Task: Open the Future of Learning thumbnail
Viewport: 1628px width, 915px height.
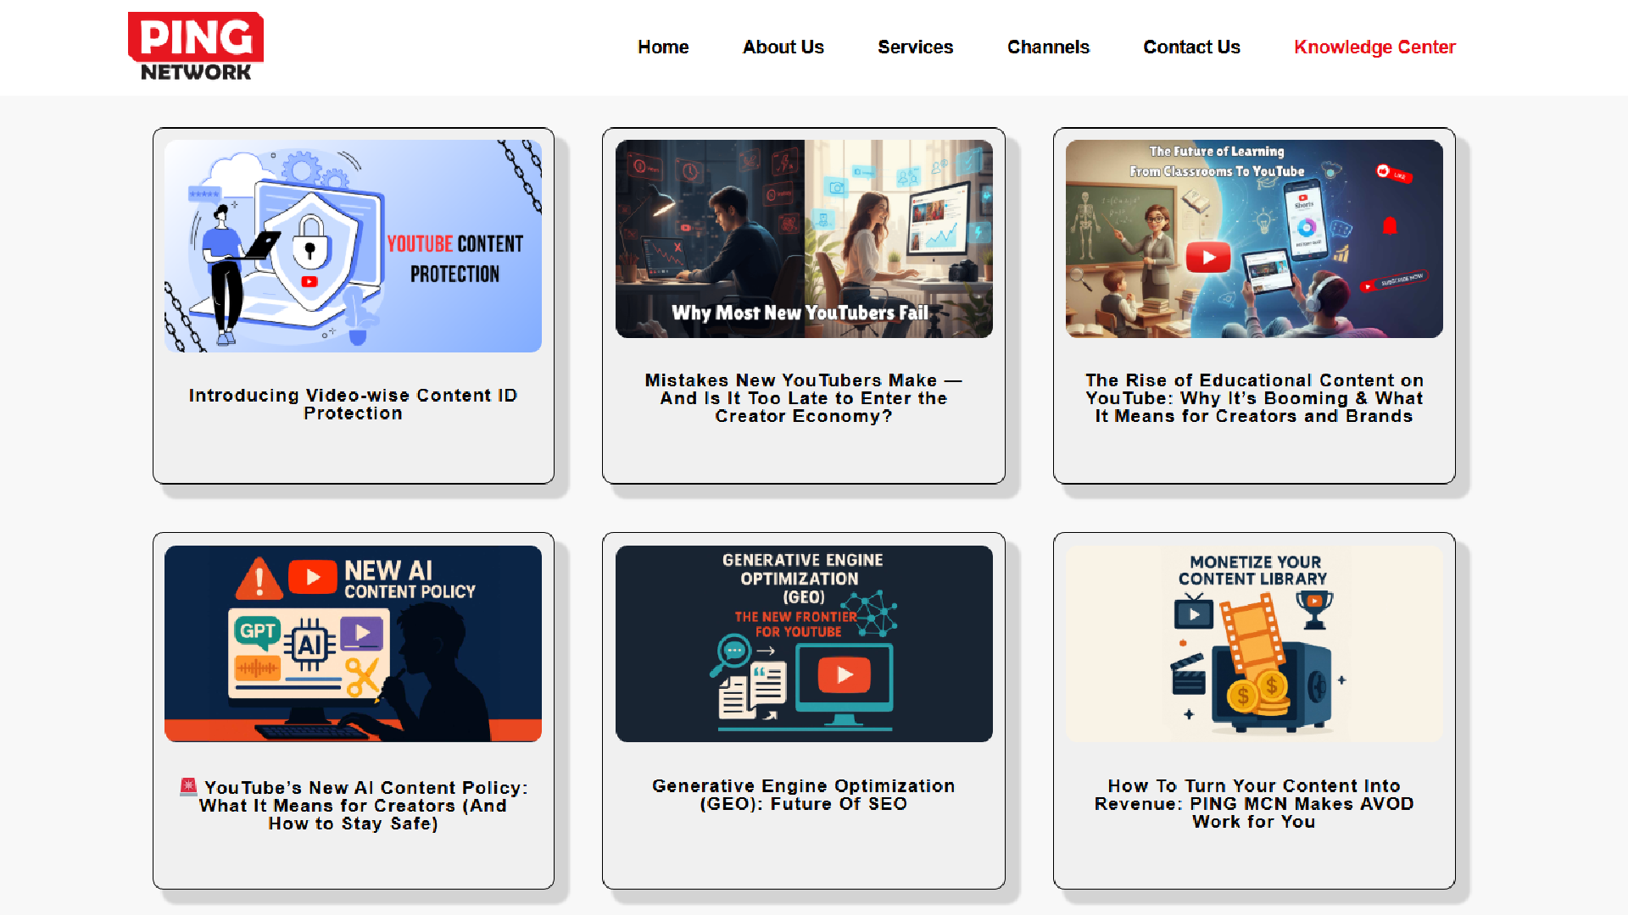Action: pyautogui.click(x=1254, y=239)
